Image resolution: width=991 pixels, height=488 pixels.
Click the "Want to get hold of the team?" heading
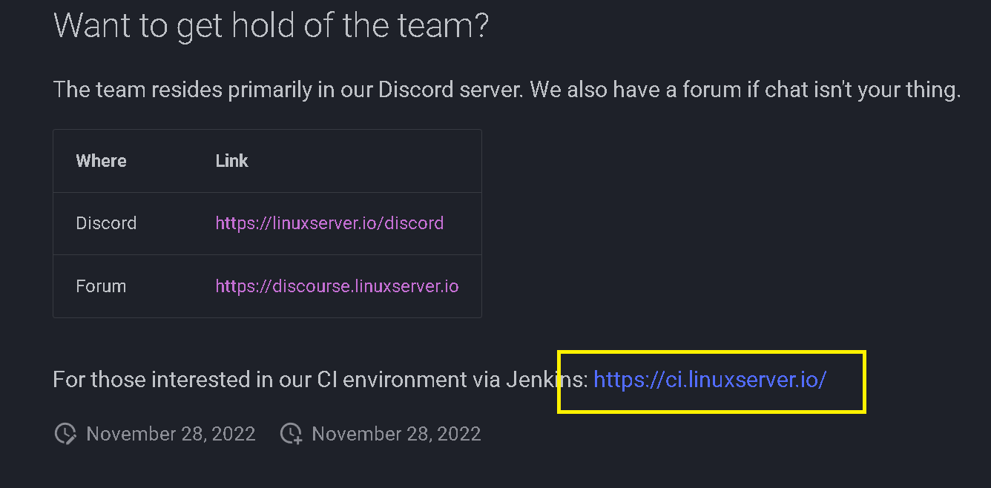pos(271,26)
